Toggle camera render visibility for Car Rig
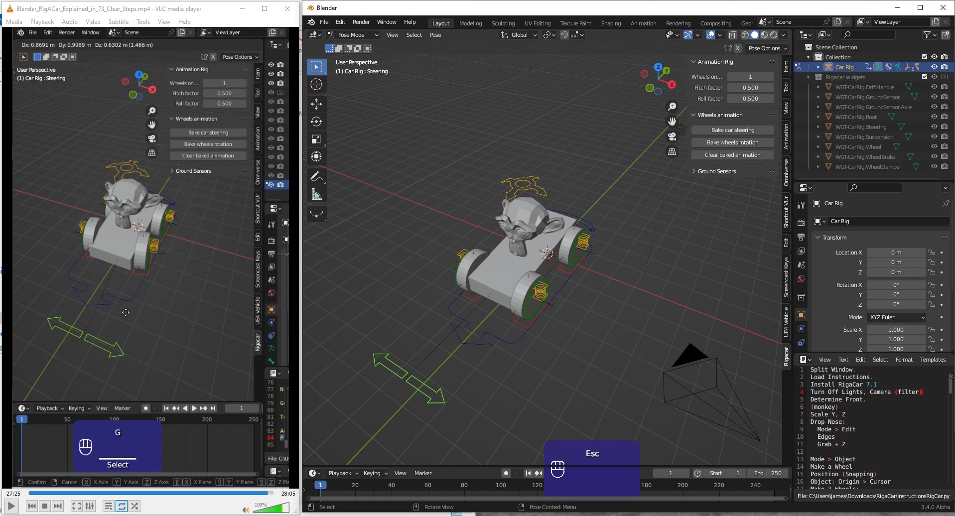This screenshot has width=955, height=516. (945, 67)
